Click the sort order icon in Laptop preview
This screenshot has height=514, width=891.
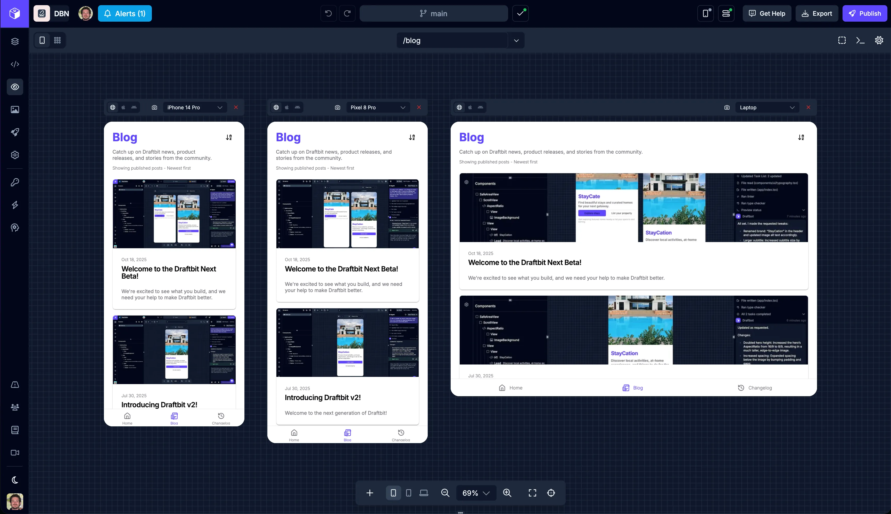[x=801, y=137]
